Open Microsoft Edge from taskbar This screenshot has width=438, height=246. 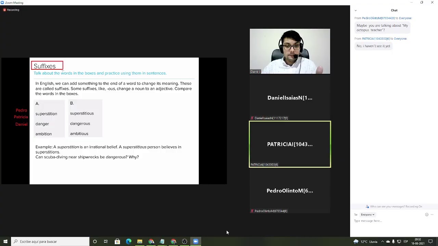click(x=129, y=242)
